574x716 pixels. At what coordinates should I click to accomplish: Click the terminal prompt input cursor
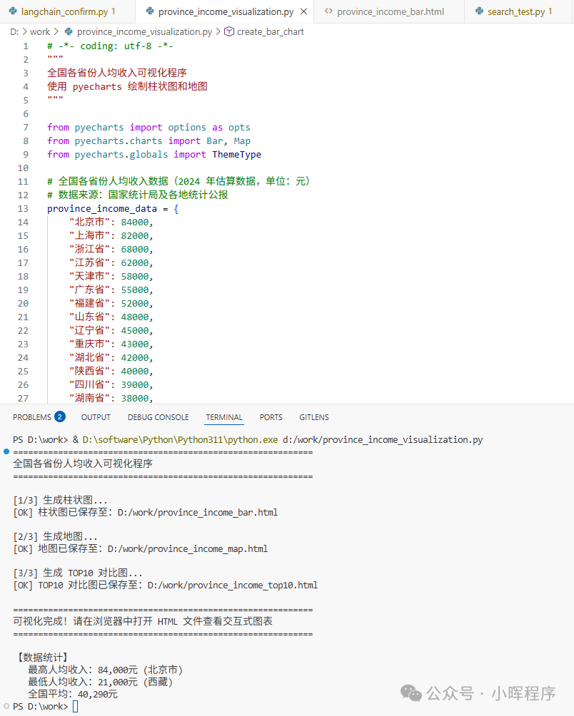[x=75, y=707]
